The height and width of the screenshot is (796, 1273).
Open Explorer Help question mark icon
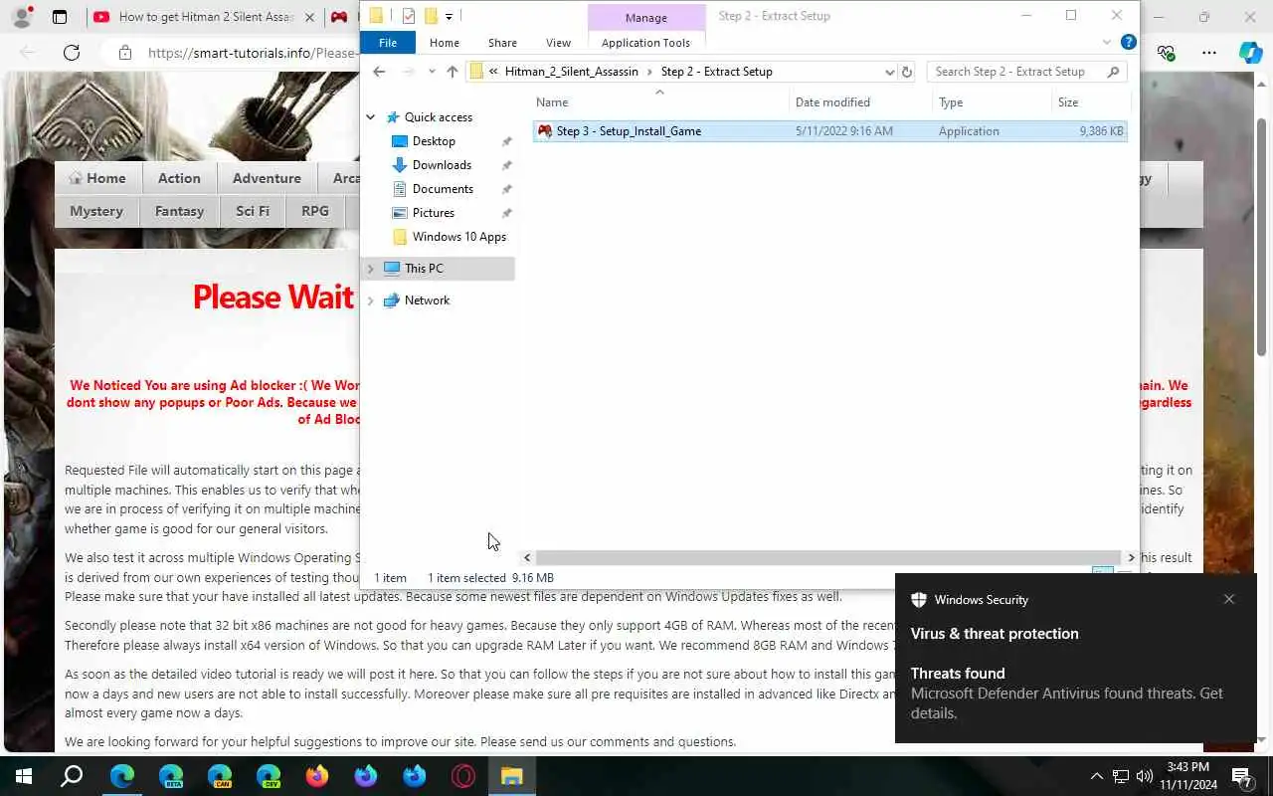click(1128, 42)
